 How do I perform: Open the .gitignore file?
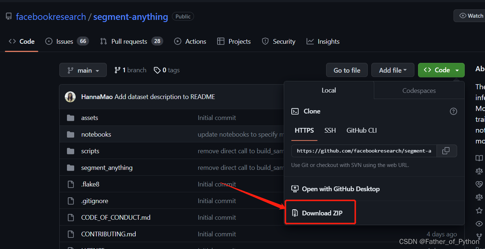94,201
